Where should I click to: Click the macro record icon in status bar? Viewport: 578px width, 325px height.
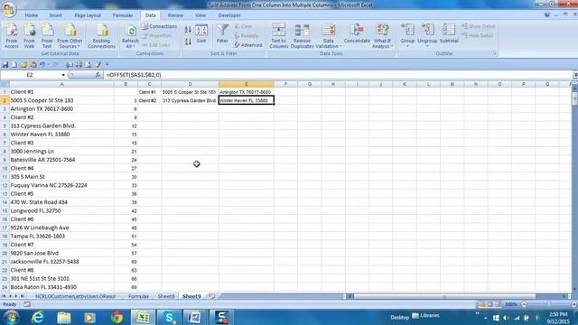(27, 304)
